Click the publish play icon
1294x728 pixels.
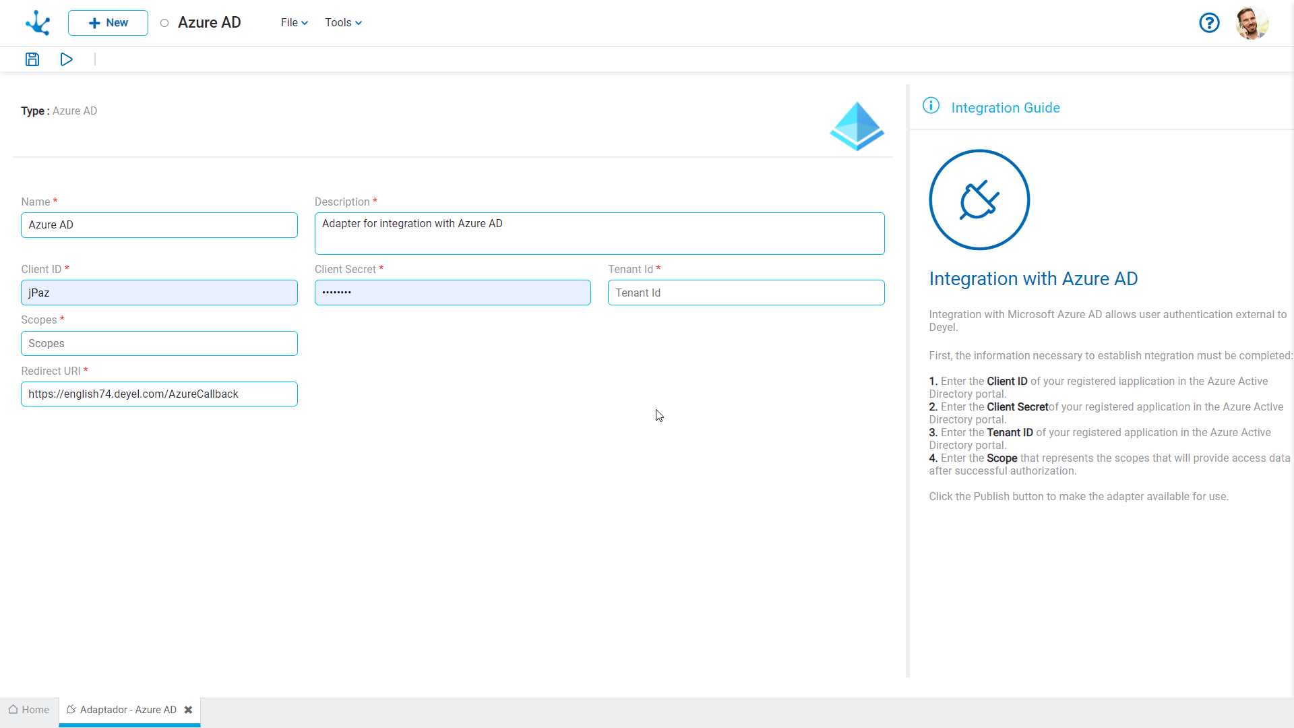click(x=66, y=59)
